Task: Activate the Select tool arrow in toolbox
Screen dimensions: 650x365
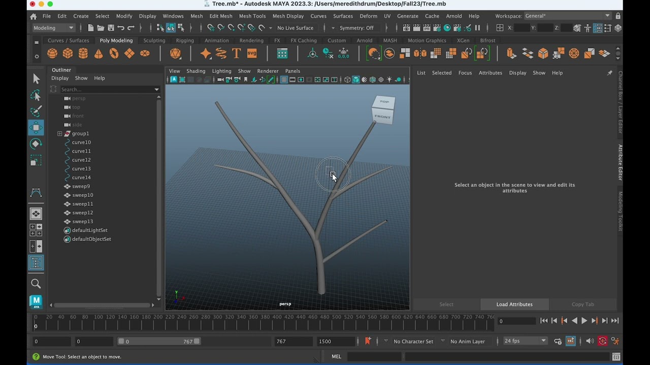Action: (x=36, y=78)
